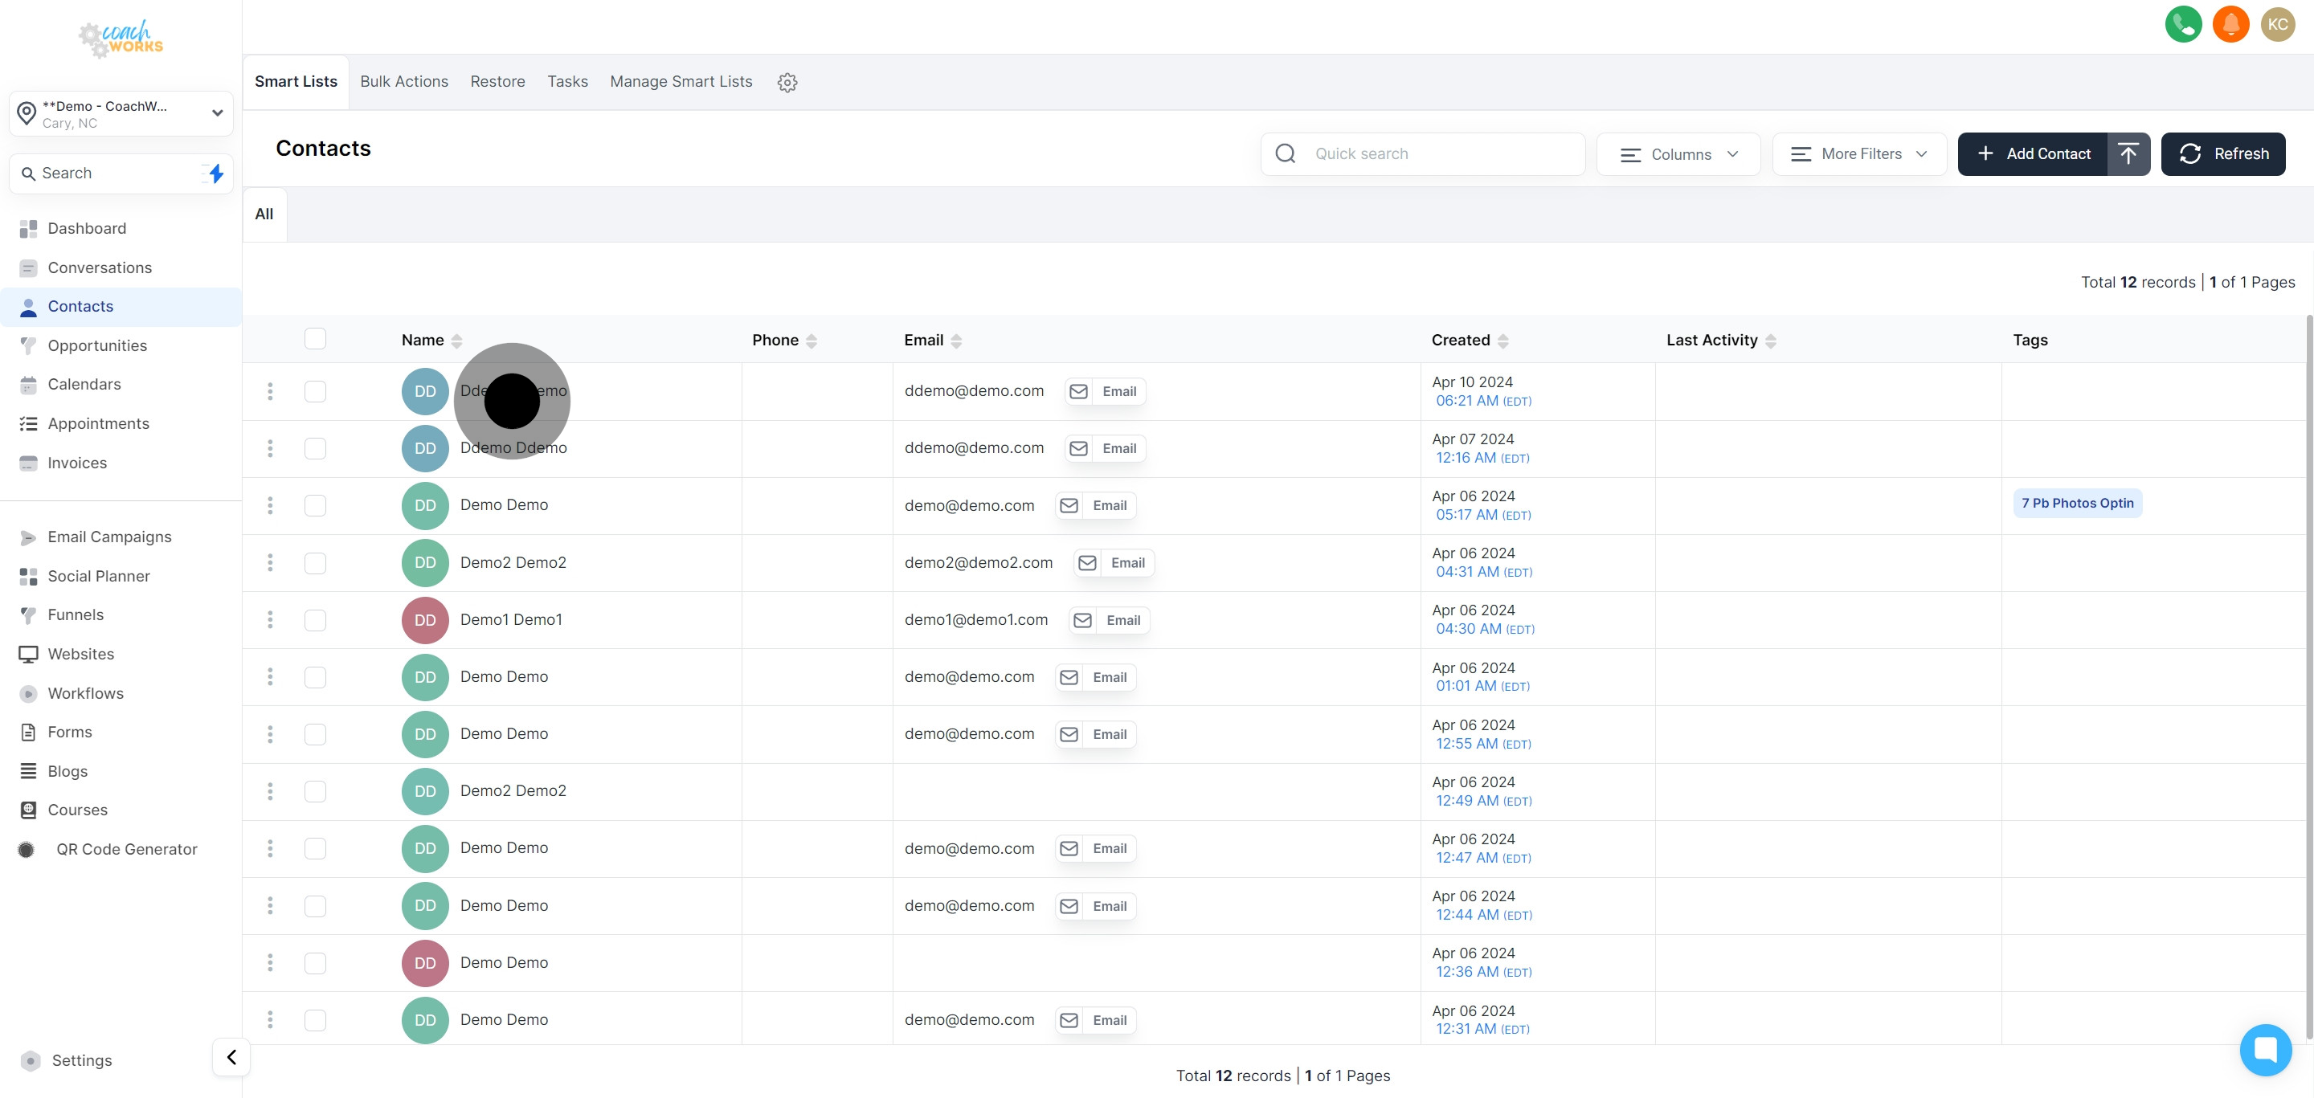Select checkbox for demo1@demo1.com contact
The image size is (2314, 1098).
315,619
